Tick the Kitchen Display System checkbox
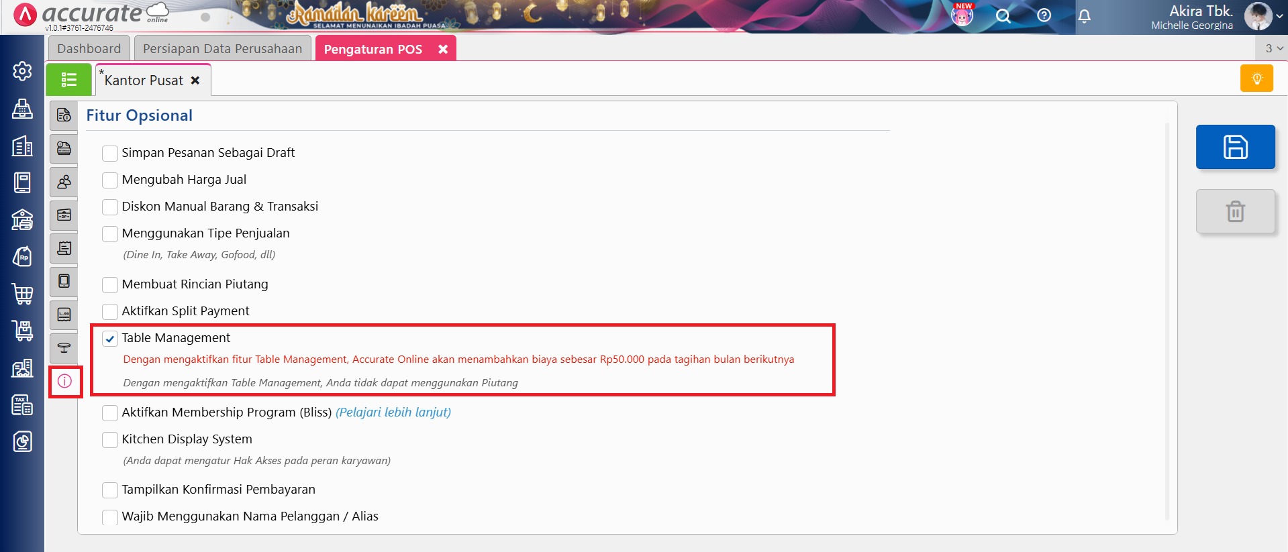 (110, 440)
